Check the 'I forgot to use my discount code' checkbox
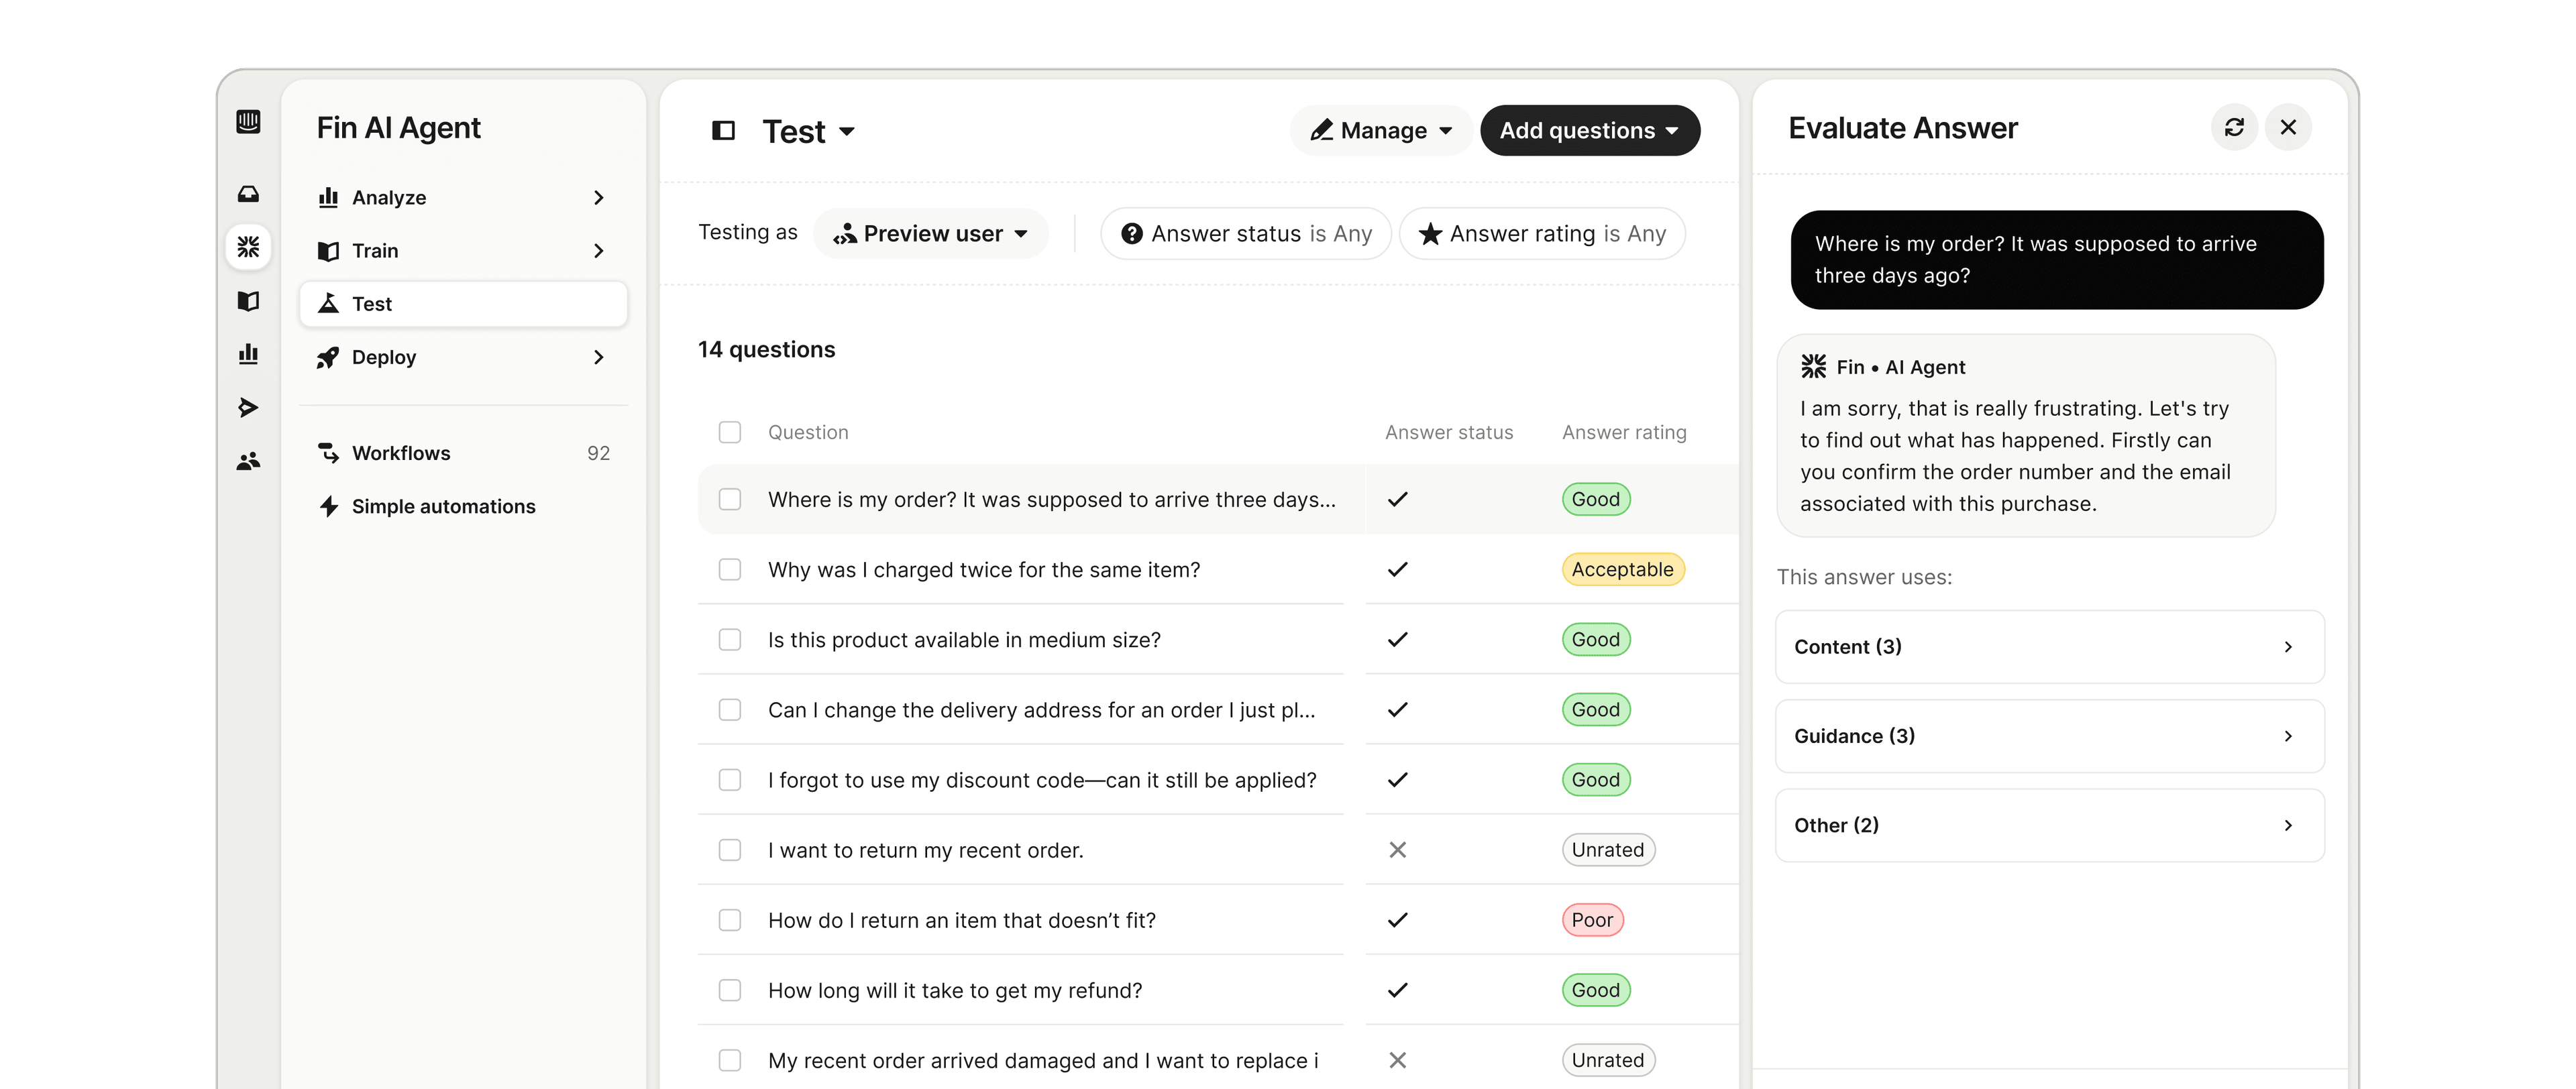Image resolution: width=2576 pixels, height=1089 pixels. click(x=730, y=780)
